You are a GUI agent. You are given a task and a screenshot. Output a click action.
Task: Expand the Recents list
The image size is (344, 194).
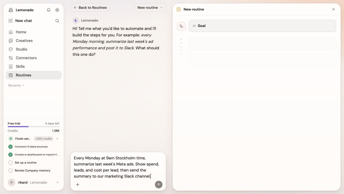click(16, 85)
